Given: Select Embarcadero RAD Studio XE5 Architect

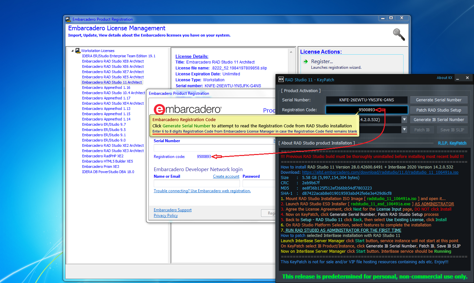Looking at the screenshot, I should 113,77.
